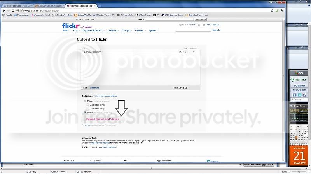Open the Flickr Upload menu item

coord(152,31)
